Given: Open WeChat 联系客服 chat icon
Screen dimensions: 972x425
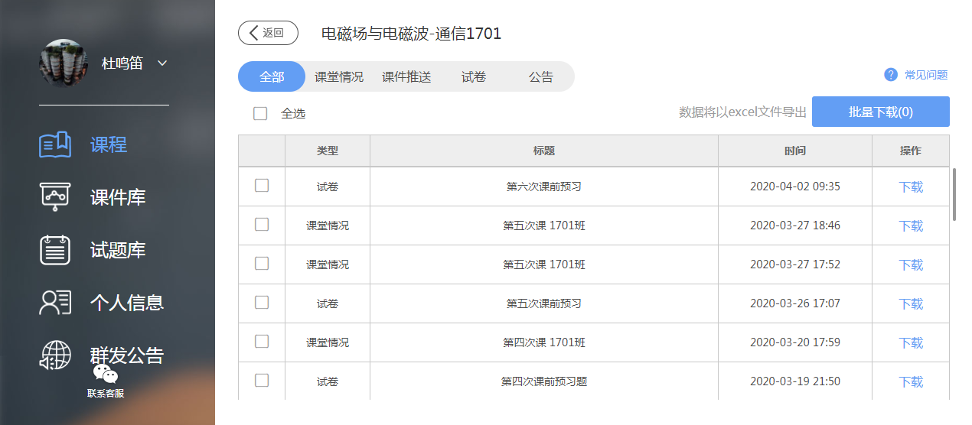Looking at the screenshot, I should (x=106, y=375).
